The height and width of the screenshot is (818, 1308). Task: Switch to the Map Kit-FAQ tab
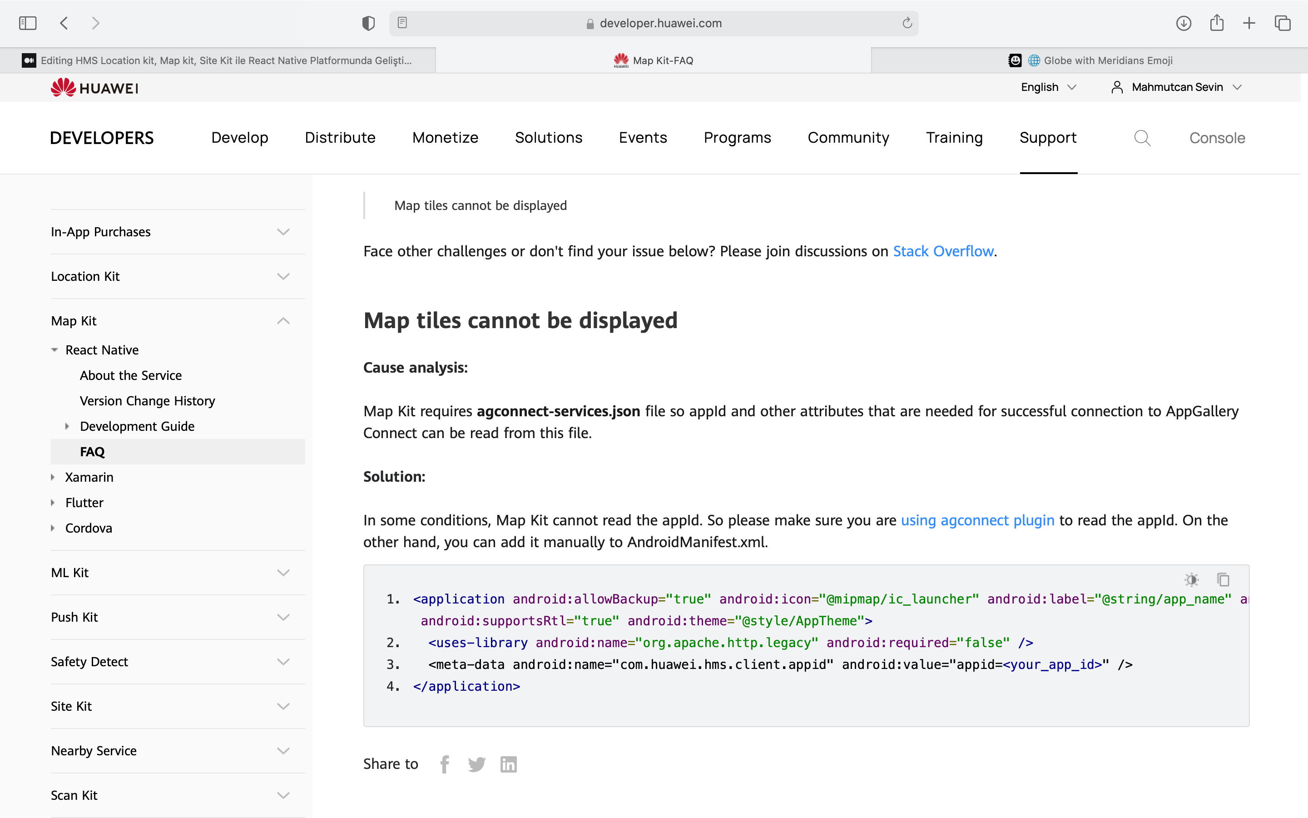click(x=654, y=60)
